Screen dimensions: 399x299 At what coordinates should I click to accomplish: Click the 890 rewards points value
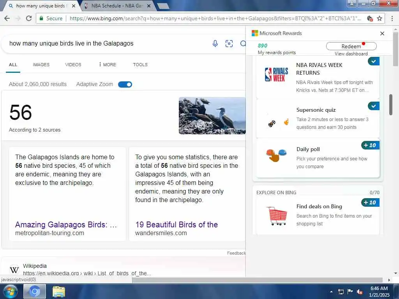(262, 46)
